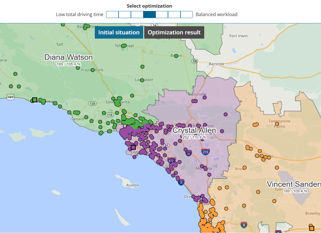
Task: Click the Interstate 215 highway shield
Action: (205, 152)
